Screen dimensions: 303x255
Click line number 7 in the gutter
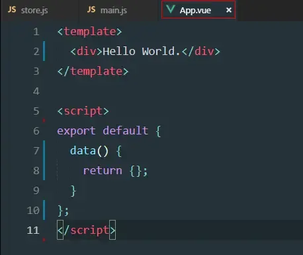(x=36, y=151)
